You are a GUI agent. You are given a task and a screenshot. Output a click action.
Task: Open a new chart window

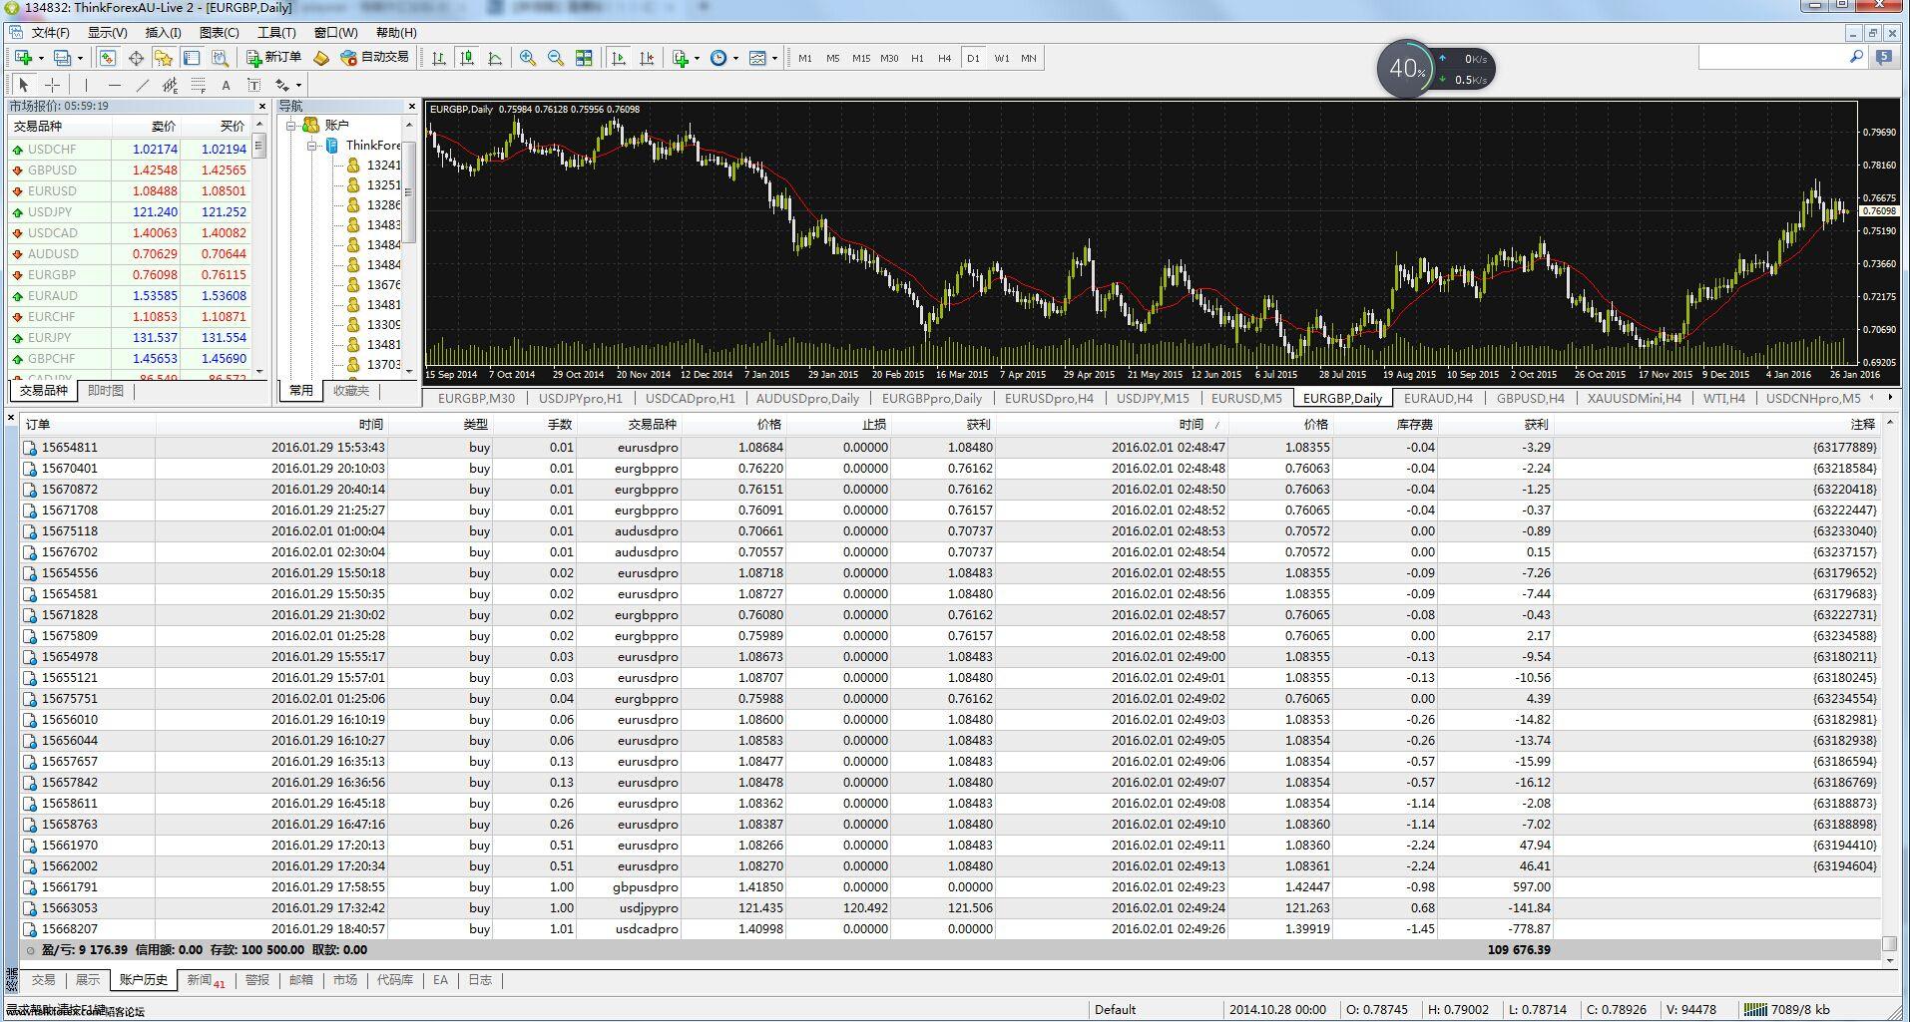coord(23,58)
